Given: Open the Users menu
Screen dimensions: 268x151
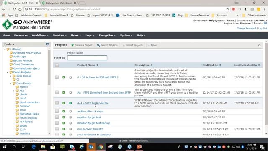Looking at the screenshot, I should tap(76, 35).
